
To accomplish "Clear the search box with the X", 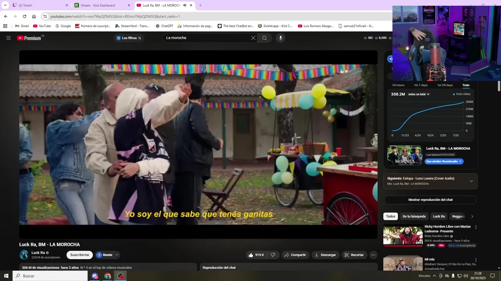I will tap(253, 38).
